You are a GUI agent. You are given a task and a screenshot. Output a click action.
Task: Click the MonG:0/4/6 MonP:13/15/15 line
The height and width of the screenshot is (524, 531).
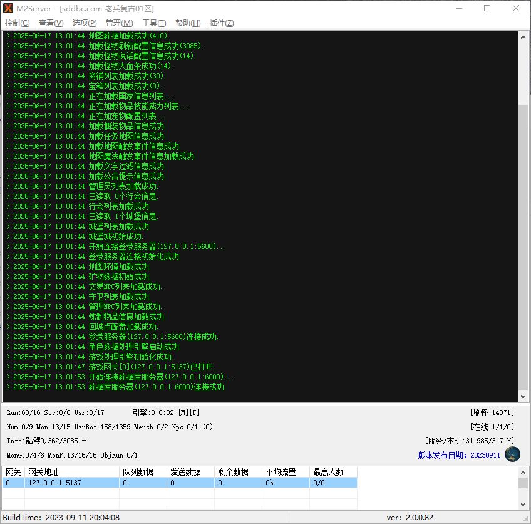coord(72,455)
